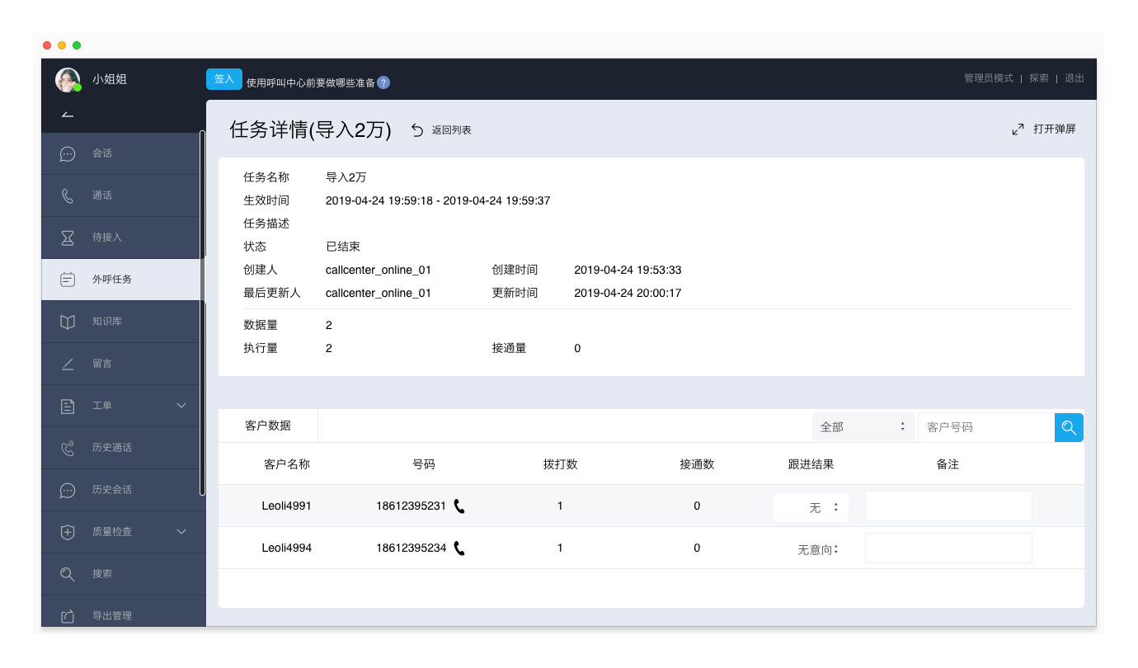Click the blue search magnifier button

[1069, 427]
